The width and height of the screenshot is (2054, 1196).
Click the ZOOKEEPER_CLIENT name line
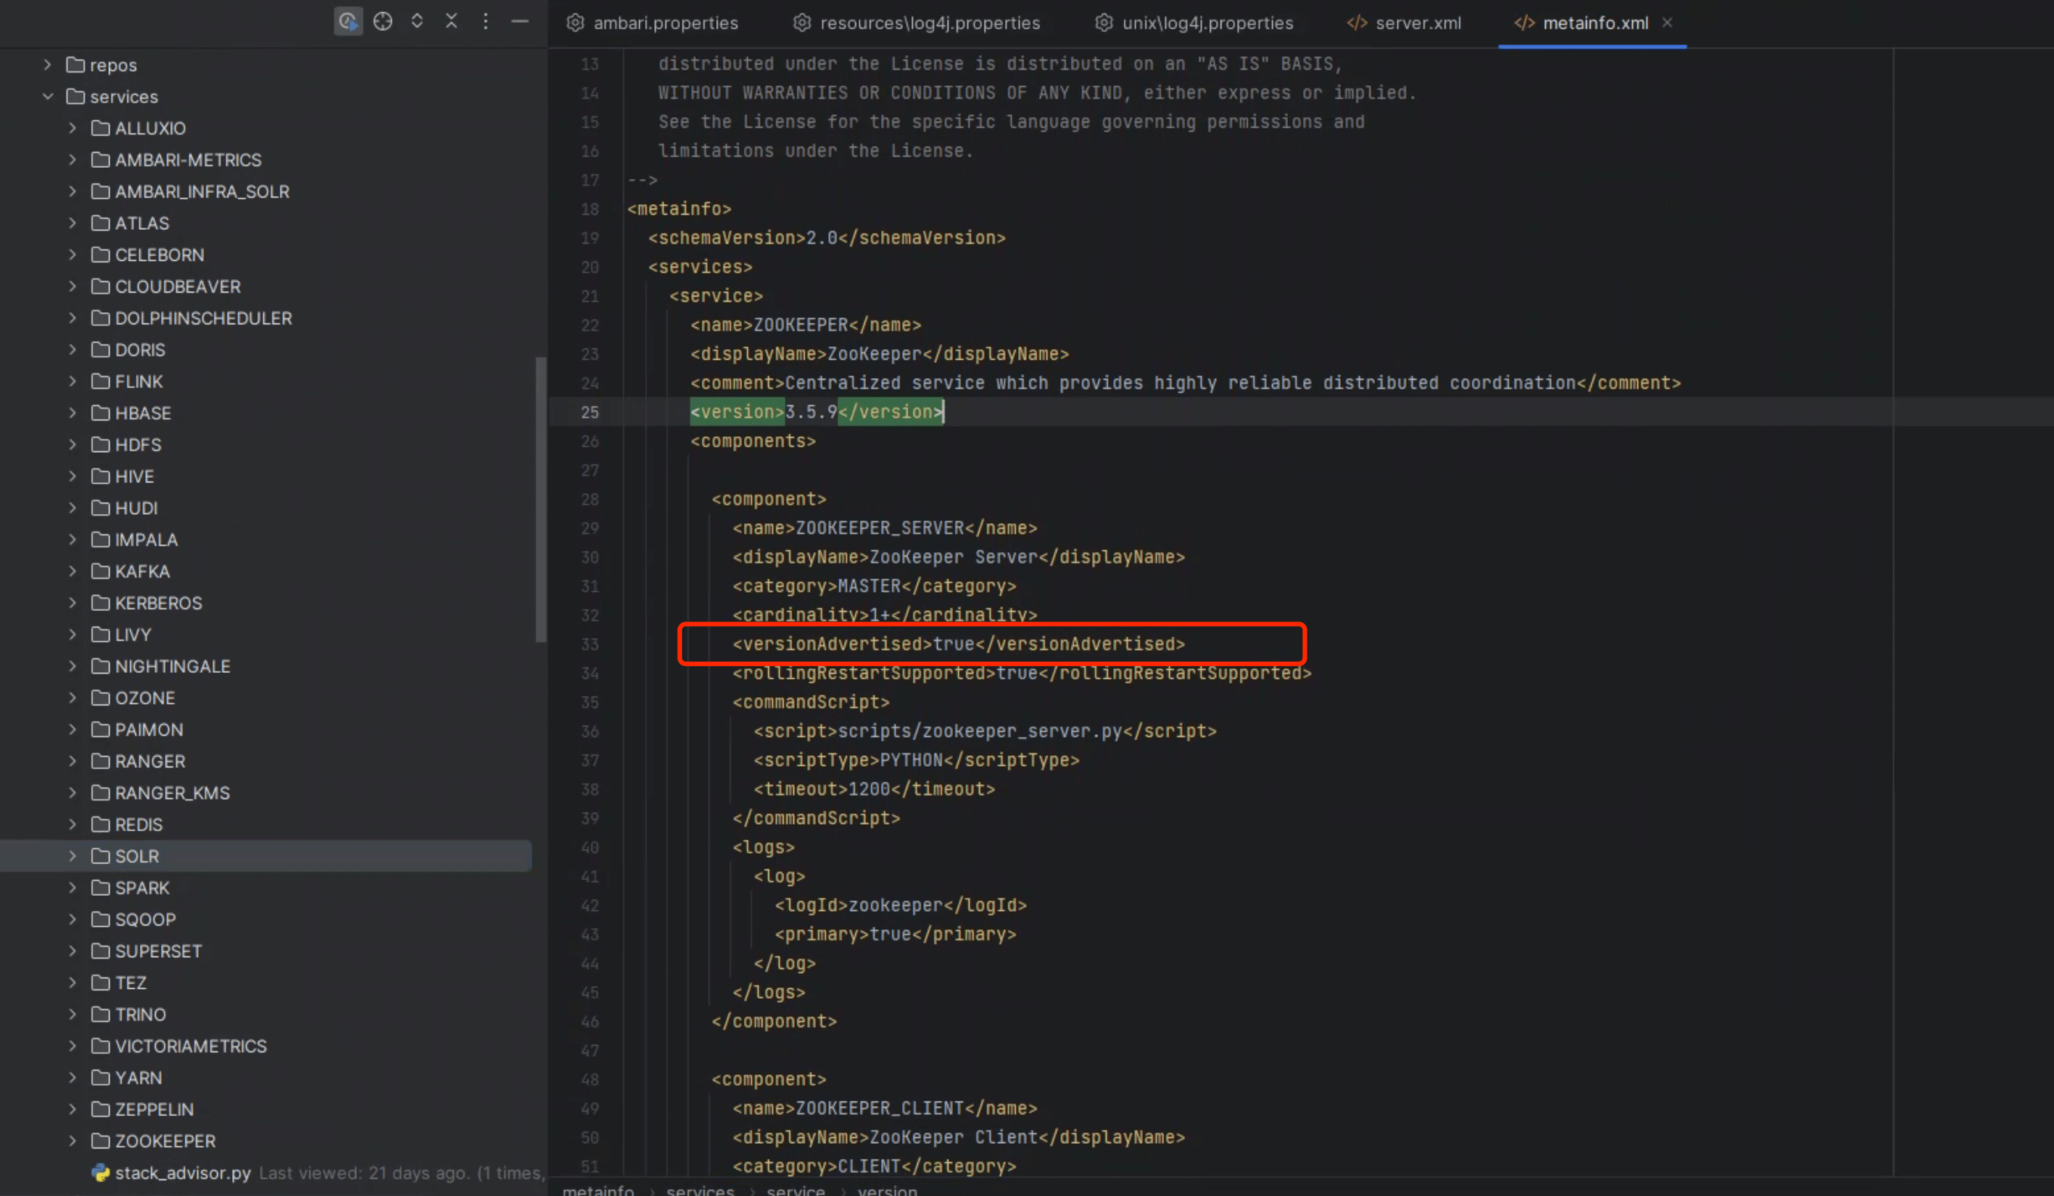click(x=884, y=1109)
